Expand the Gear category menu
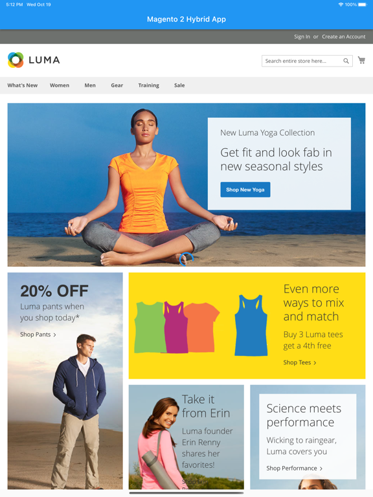Viewport: 373px width, 497px height. [x=117, y=85]
